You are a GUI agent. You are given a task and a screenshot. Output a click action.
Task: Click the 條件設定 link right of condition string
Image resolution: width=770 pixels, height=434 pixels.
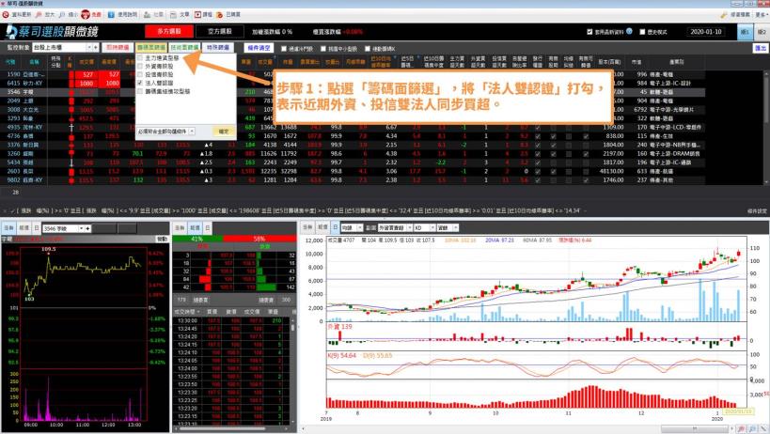(757, 210)
